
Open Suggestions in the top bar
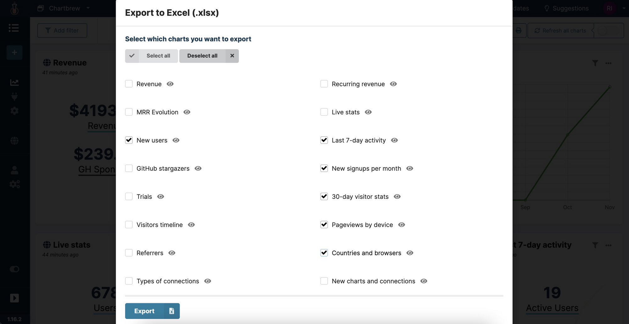(x=566, y=8)
